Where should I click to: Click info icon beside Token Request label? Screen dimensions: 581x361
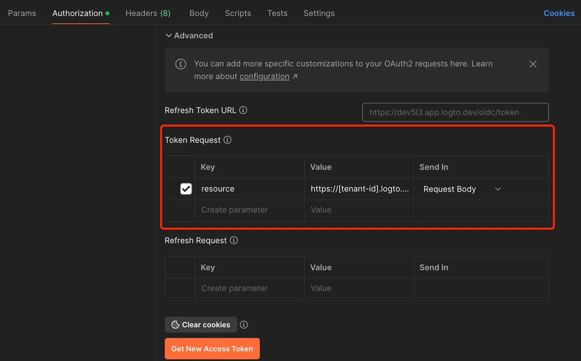pyautogui.click(x=227, y=140)
